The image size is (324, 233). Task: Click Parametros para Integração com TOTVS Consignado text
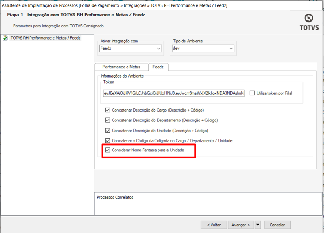(x=59, y=26)
